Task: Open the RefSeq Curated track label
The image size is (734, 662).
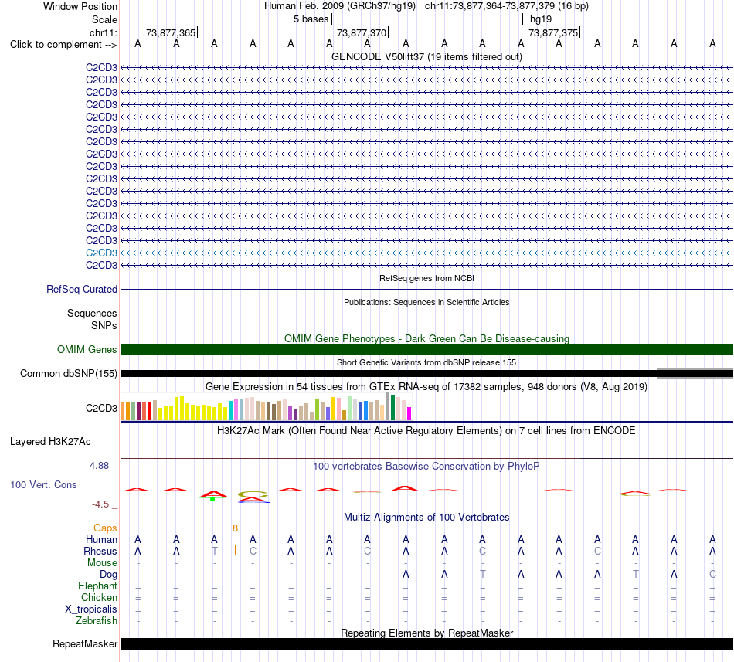Action: pyautogui.click(x=81, y=290)
